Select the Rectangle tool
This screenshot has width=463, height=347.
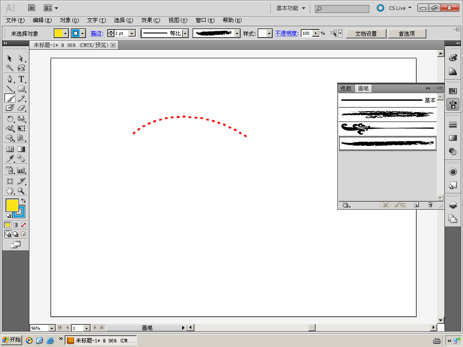tap(21, 89)
